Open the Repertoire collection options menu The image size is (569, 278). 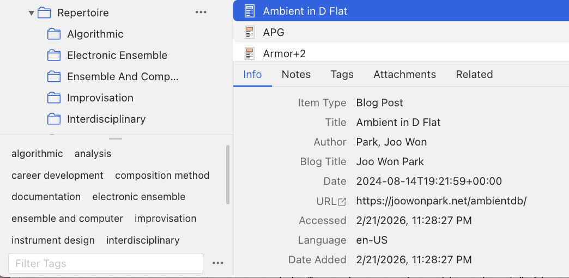[201, 13]
